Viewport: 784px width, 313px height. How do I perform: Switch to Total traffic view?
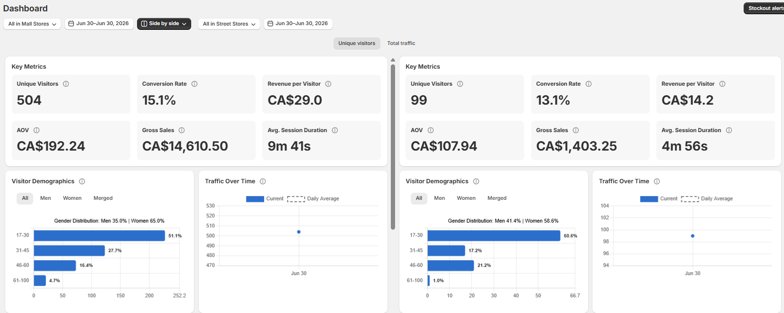pyautogui.click(x=401, y=43)
